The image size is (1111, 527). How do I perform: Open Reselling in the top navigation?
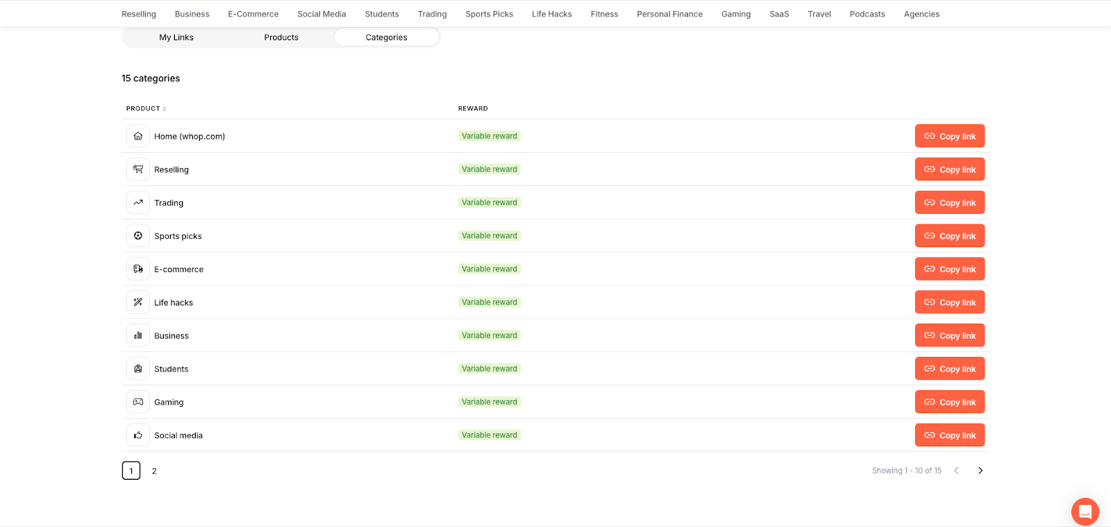139,14
